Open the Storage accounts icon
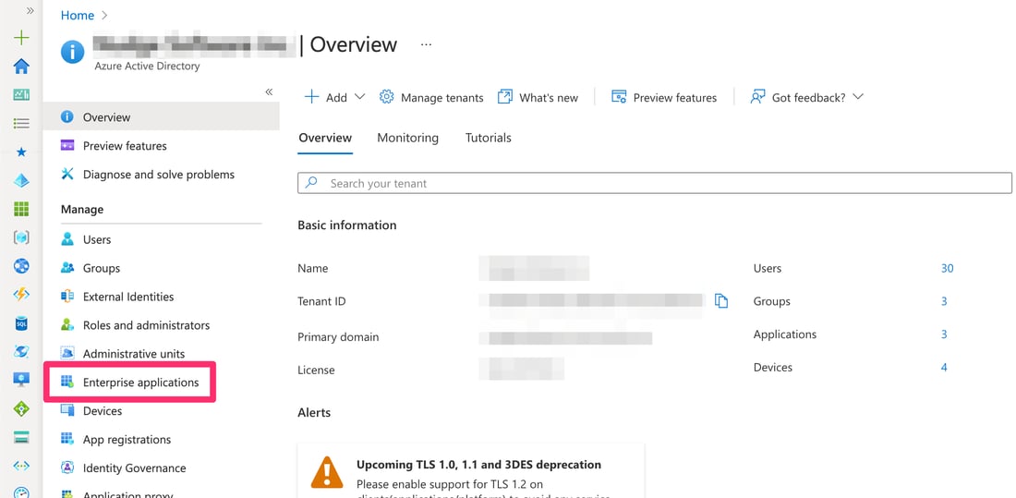Image resolution: width=1016 pixels, height=498 pixels. (21, 437)
